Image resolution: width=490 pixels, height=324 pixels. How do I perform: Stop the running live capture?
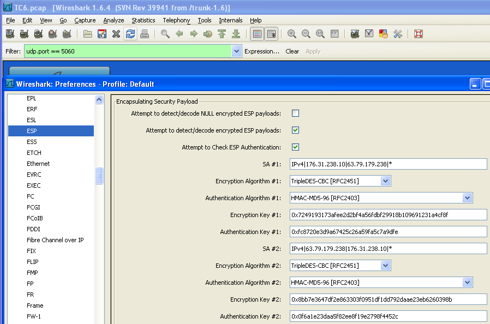(52, 34)
